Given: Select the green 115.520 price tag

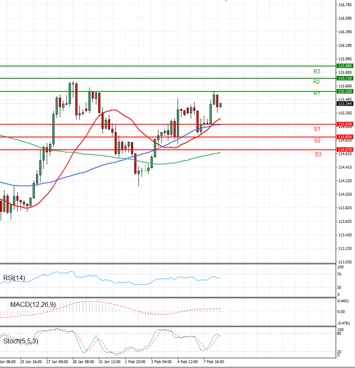Looking at the screenshot, I should tap(345, 91).
